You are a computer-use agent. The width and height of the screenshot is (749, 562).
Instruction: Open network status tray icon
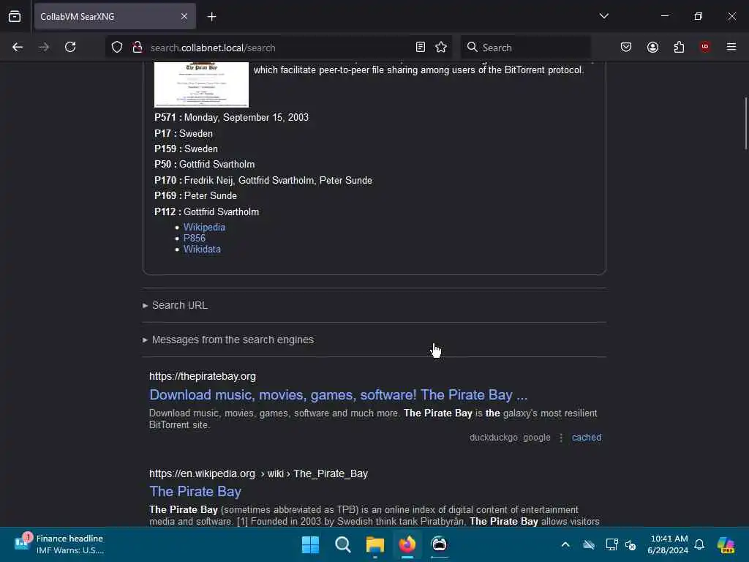pyautogui.click(x=611, y=544)
